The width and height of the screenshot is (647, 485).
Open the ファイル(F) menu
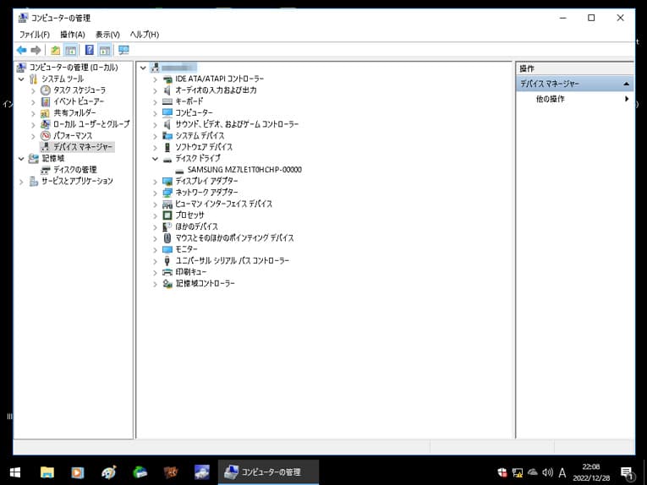(34, 34)
